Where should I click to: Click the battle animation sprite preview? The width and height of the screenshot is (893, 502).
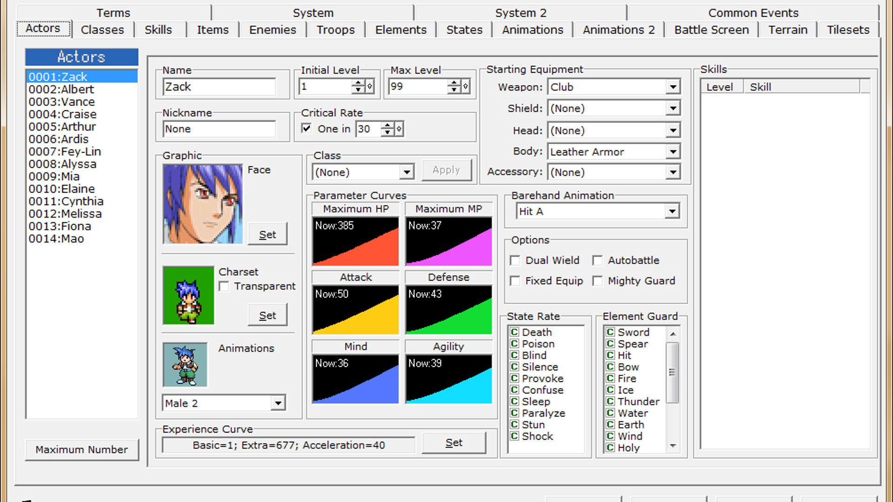(185, 365)
